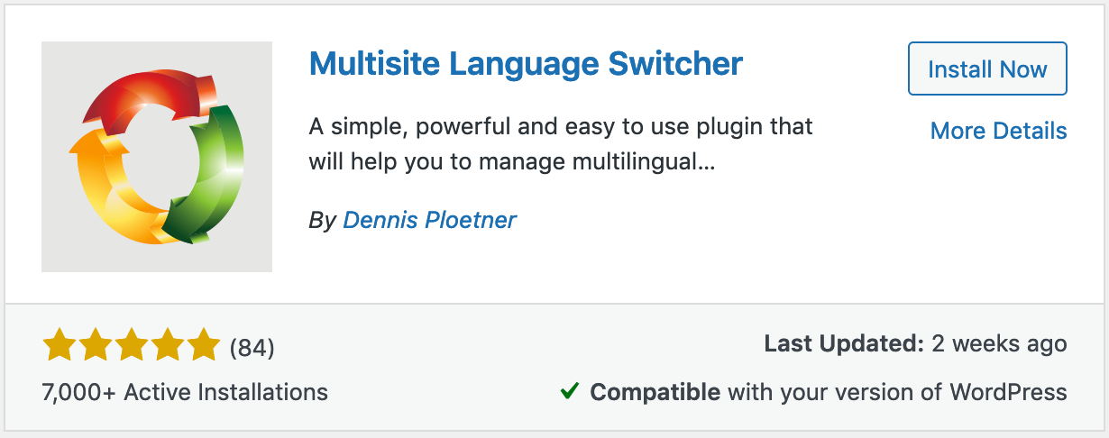Click the '2 weeks ago' update time

click(x=1000, y=343)
